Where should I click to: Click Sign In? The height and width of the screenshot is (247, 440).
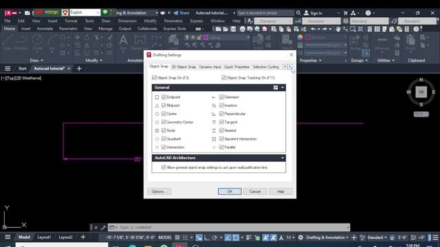point(313,13)
